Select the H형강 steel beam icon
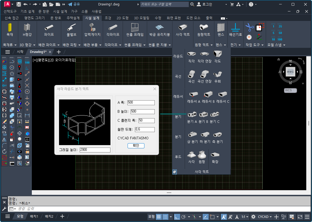Viewport: 312px width, 222px height. [27, 27]
